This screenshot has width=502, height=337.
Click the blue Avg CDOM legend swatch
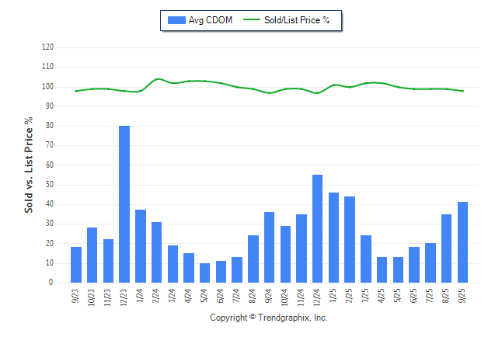[176, 20]
